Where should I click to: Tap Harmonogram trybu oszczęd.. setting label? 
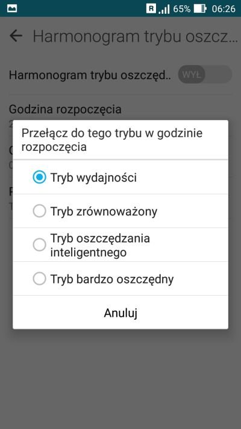pos(90,75)
